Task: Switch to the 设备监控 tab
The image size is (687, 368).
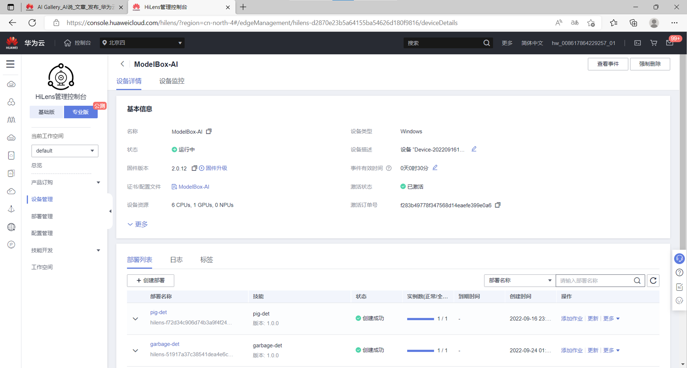Action: tap(172, 81)
